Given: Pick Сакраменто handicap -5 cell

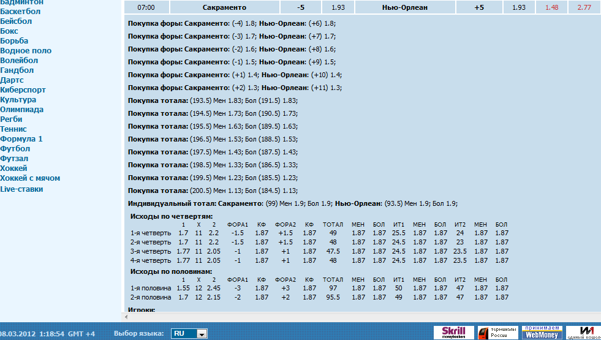Looking at the screenshot, I should click(300, 7).
